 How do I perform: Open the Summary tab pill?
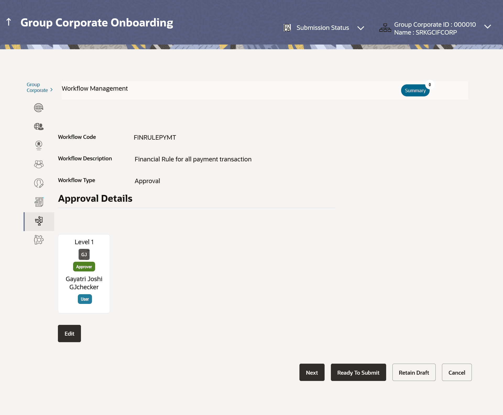tap(415, 90)
